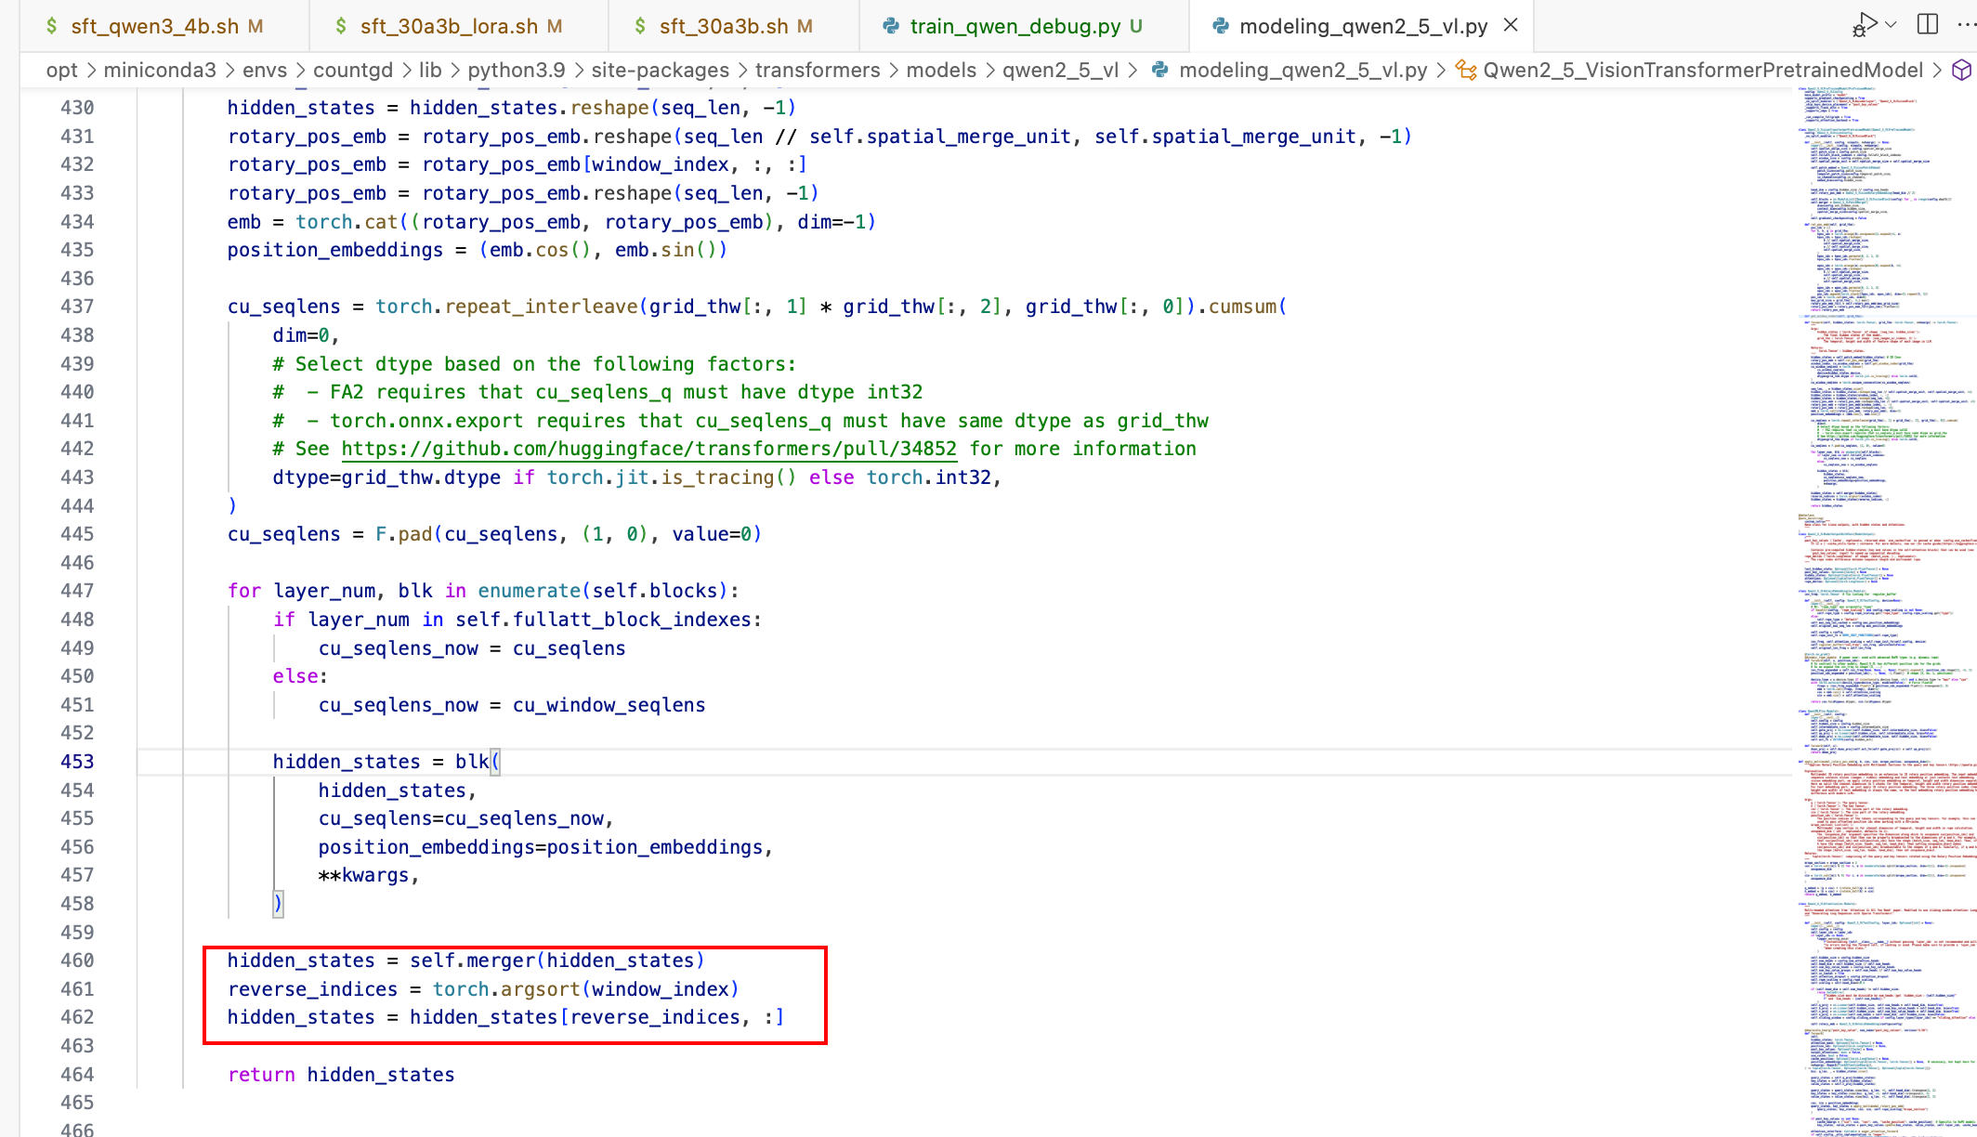Click the sft_30a3b.sh shell file icon
The width and height of the screenshot is (1977, 1137).
(640, 26)
